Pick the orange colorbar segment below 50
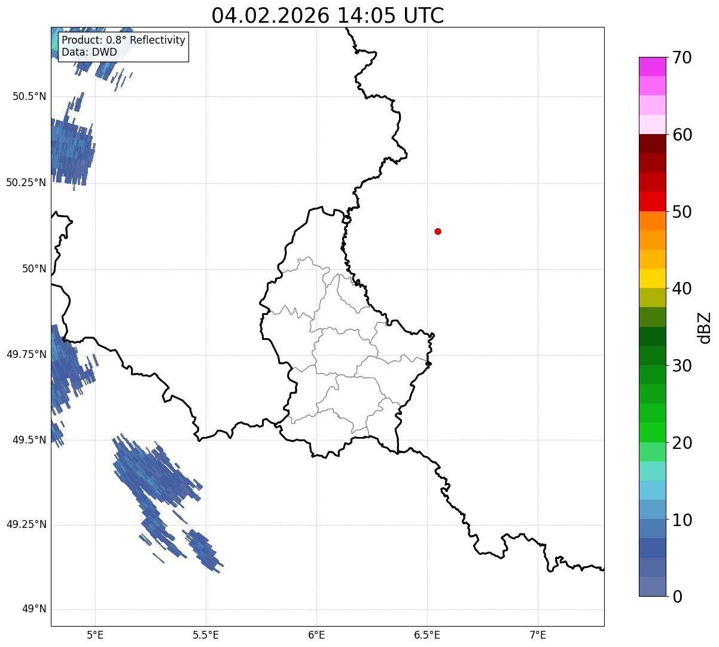The image size is (719, 647). click(x=652, y=221)
